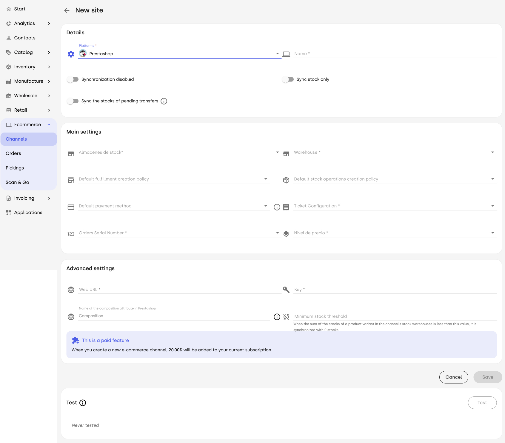Click the 123 icon beside Orders Serial Number
This screenshot has width=505, height=443.
click(x=71, y=234)
